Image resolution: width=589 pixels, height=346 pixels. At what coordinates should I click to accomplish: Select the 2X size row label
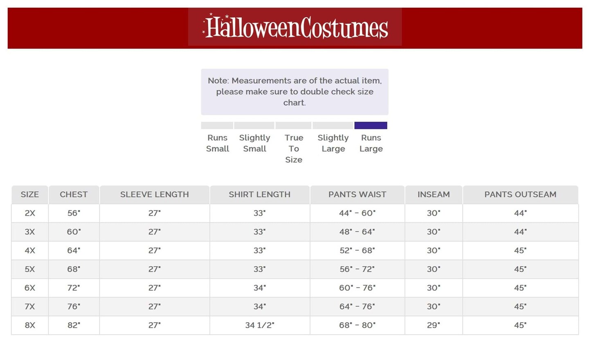(30, 213)
